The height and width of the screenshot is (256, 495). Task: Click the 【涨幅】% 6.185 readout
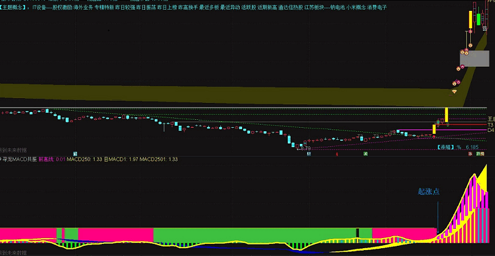pyautogui.click(x=458, y=147)
